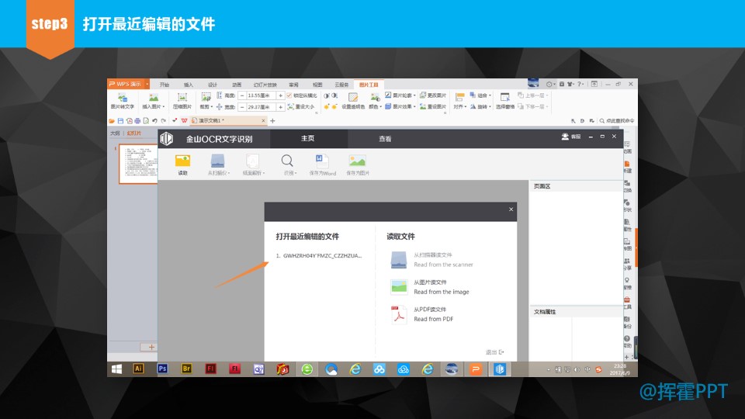Select the slide 1 thumbnail
This screenshot has width=745, height=419.
[137, 164]
